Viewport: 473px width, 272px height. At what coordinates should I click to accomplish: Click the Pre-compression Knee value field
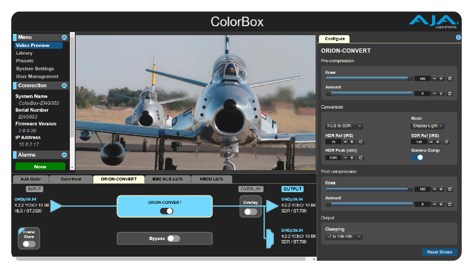click(423, 78)
